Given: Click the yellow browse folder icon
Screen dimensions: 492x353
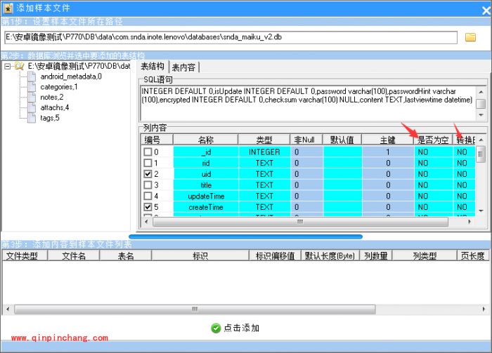Looking at the screenshot, I should click(x=471, y=37).
